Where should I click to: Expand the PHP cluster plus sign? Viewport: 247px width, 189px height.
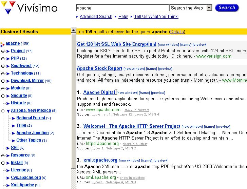(3, 59)
